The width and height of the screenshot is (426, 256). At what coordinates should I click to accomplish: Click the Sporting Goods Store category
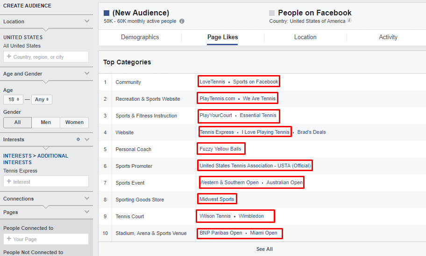coord(140,200)
